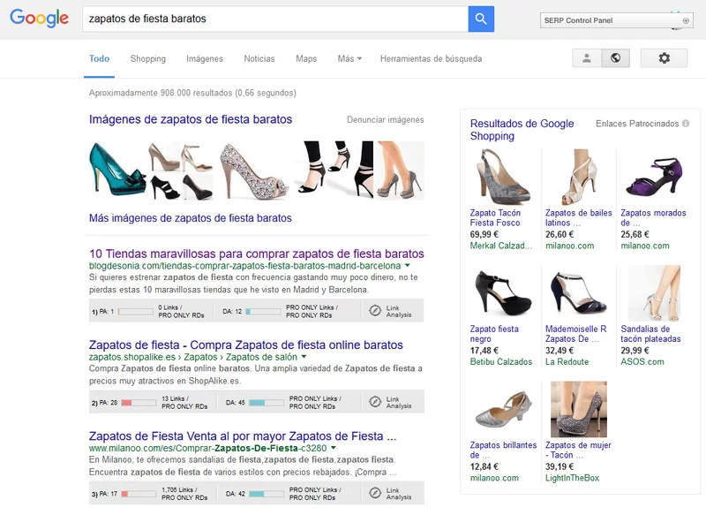Open 'Zapatos de mujer - Tacón' product link
Screen dimensions: 706x515
pos(578,451)
